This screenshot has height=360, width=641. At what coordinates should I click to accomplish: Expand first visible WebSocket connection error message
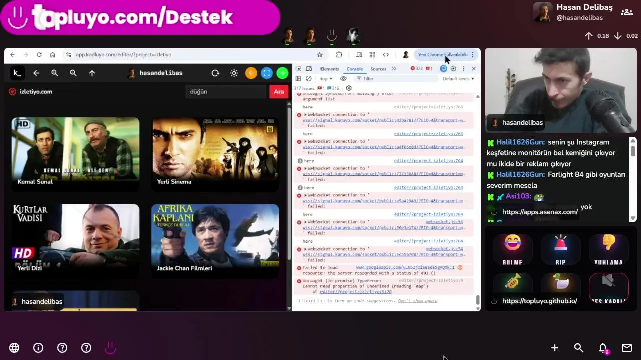tap(305, 115)
